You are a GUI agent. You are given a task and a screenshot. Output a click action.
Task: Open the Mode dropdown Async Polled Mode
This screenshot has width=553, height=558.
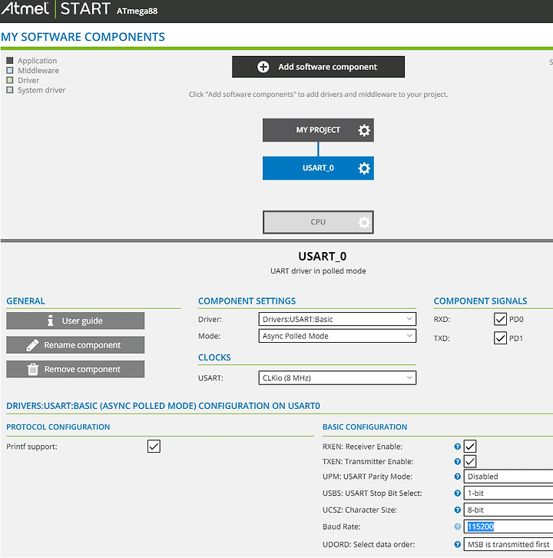(337, 336)
